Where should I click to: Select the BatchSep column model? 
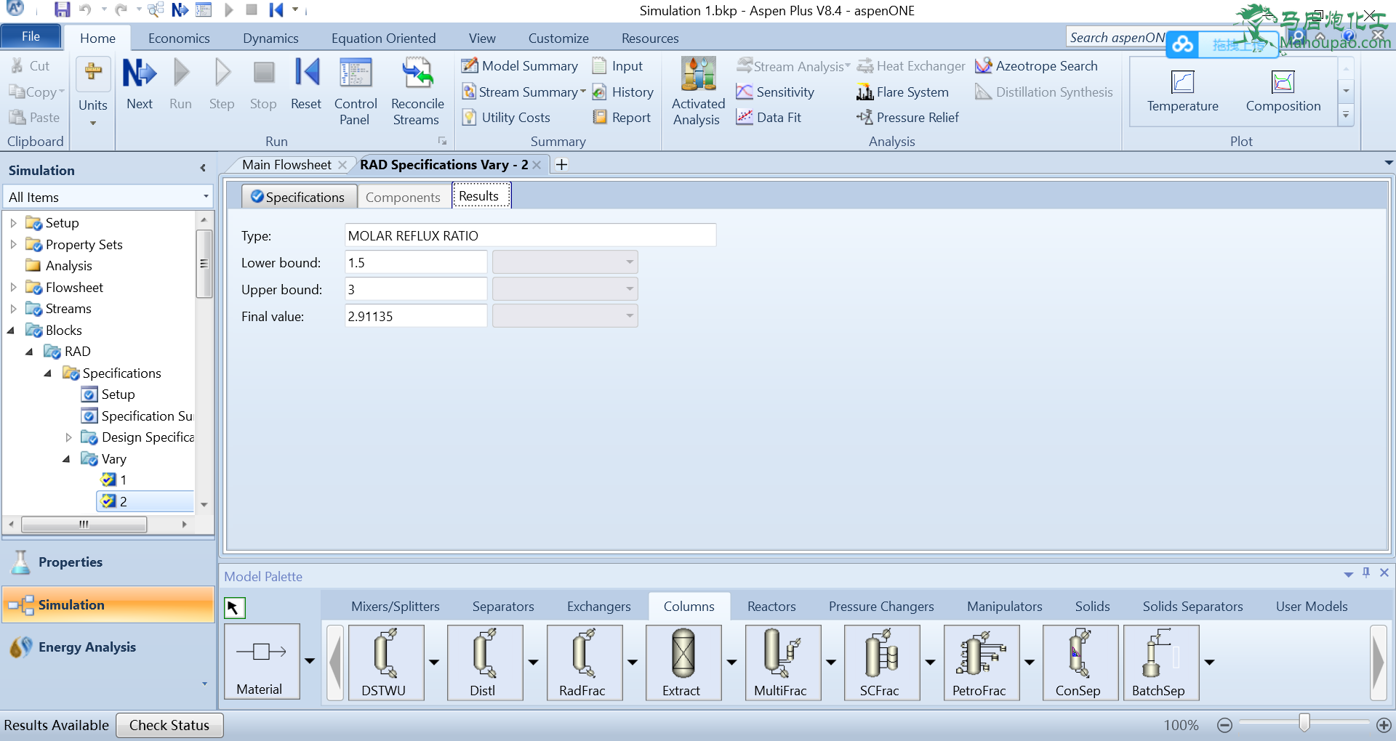pyautogui.click(x=1160, y=663)
